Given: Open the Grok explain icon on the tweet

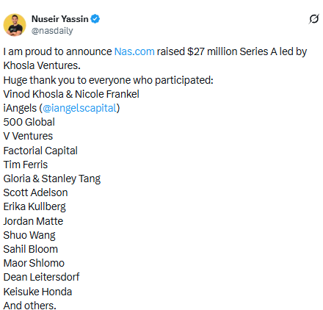Looking at the screenshot, I should pos(314,19).
